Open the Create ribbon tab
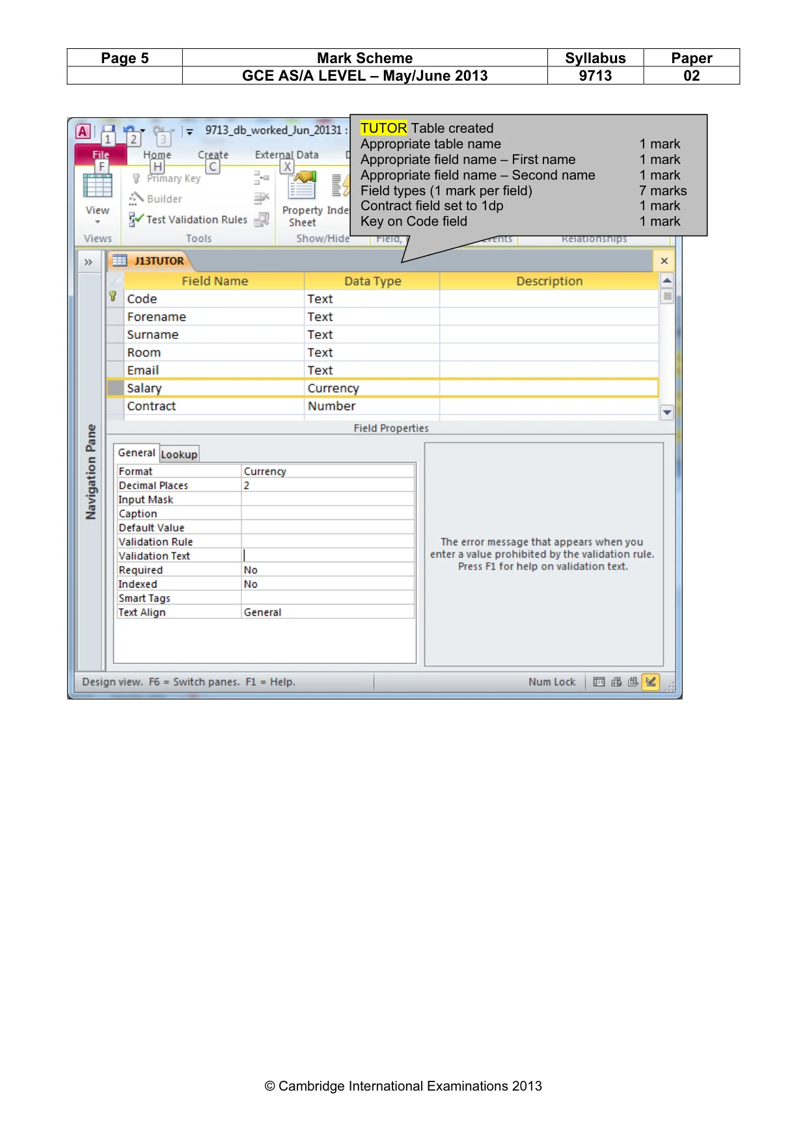Screen dimensions: 807x1142 pyautogui.click(x=213, y=155)
